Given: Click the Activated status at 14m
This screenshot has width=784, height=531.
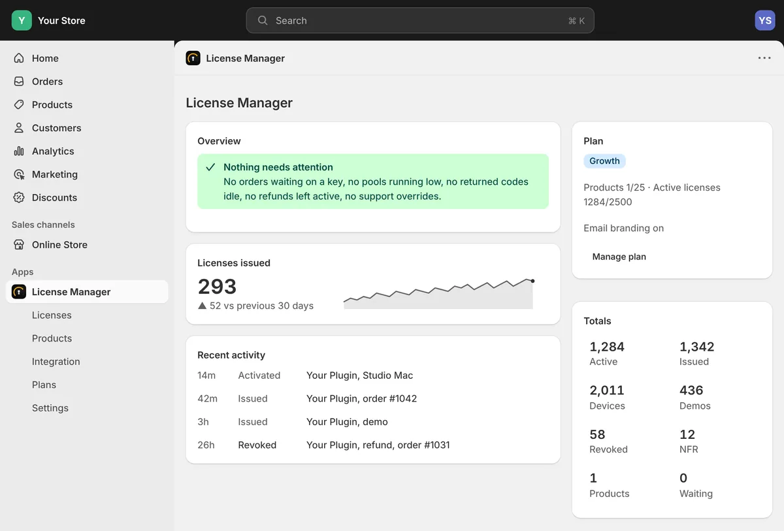Looking at the screenshot, I should click(x=259, y=376).
